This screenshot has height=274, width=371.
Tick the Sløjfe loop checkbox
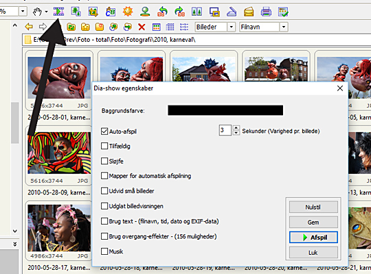pyautogui.click(x=104, y=161)
